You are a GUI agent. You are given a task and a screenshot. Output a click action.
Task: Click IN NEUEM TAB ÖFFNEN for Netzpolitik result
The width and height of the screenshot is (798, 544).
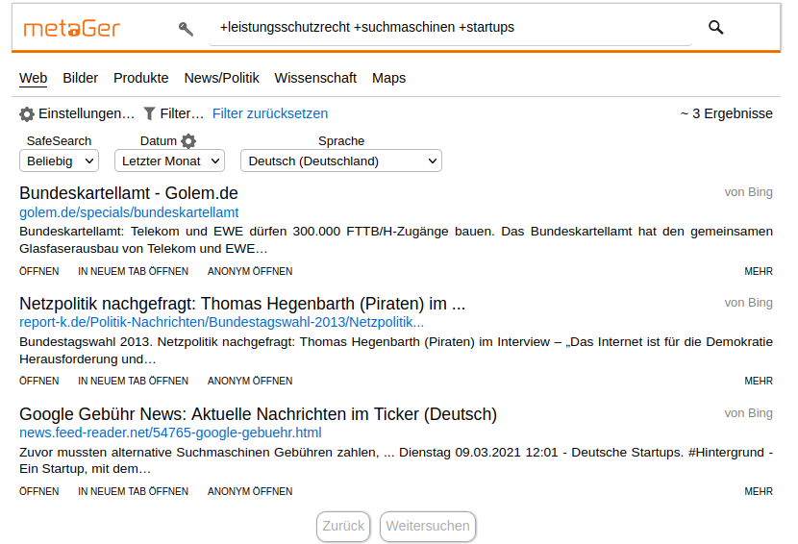(x=133, y=382)
